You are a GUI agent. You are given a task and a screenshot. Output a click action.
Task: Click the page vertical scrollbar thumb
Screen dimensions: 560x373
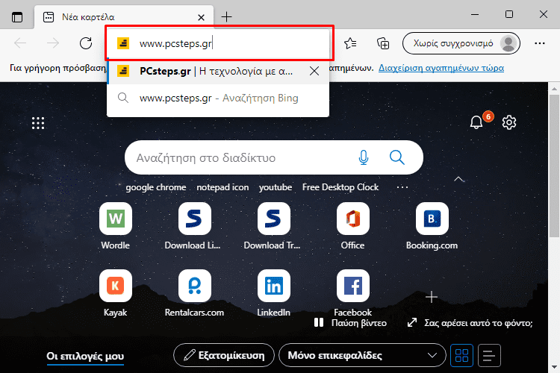point(554,166)
